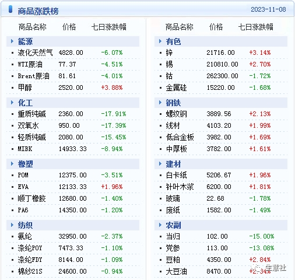Select 废纸 commodity name
Image resolution: width=295 pixels, height=280 pixels.
173,210
